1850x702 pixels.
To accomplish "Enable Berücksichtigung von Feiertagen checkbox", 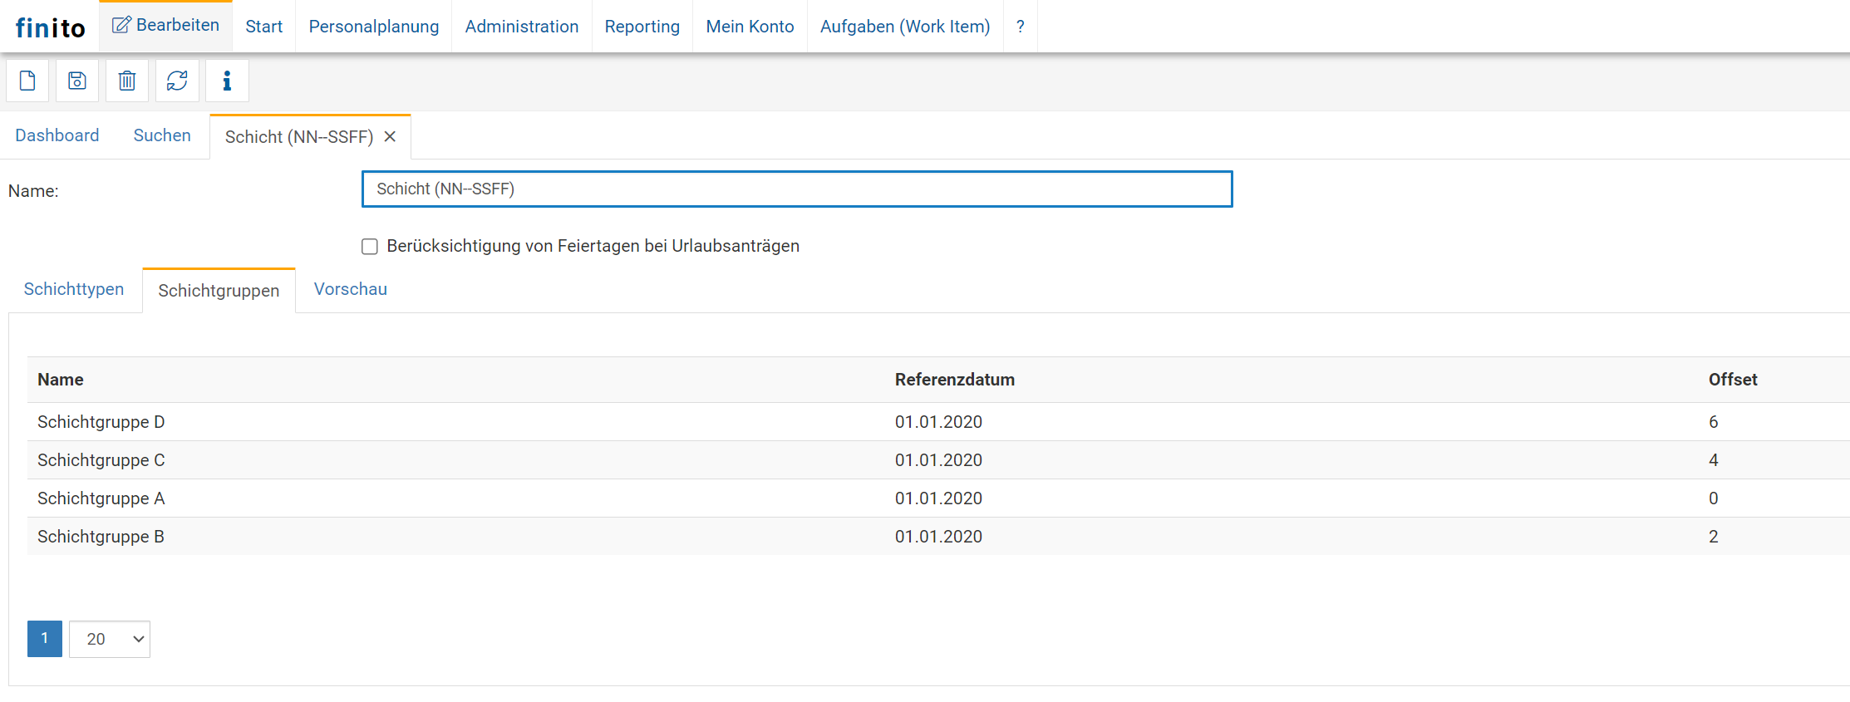I will click(370, 247).
